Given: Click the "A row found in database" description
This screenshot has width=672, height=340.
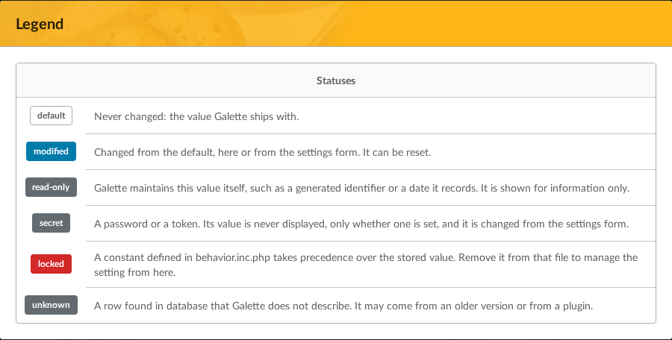Looking at the screenshot, I should click(x=343, y=306).
